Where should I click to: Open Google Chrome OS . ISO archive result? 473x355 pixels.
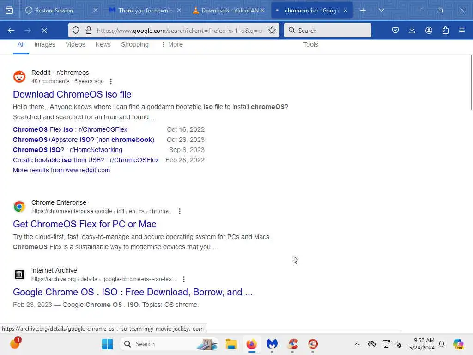133,292
